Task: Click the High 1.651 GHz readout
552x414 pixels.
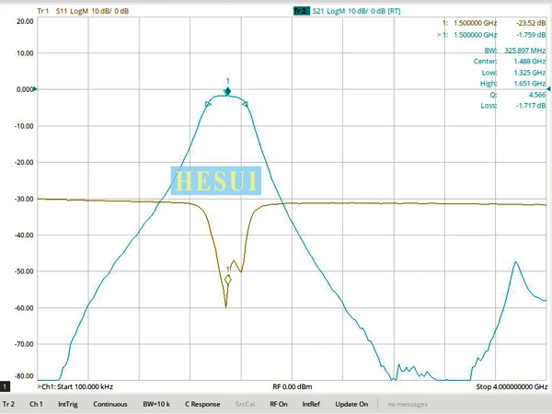Action: (513, 84)
